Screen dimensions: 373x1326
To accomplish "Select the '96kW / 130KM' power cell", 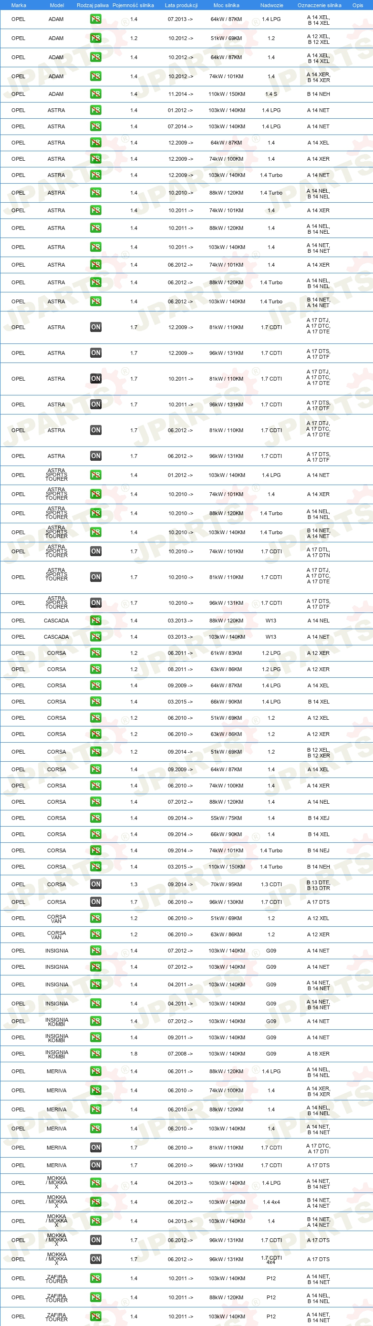I will (227, 902).
